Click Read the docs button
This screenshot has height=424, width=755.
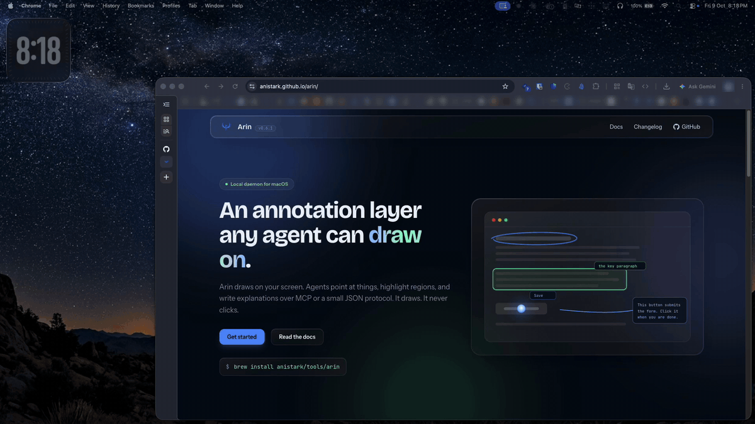coord(297,337)
